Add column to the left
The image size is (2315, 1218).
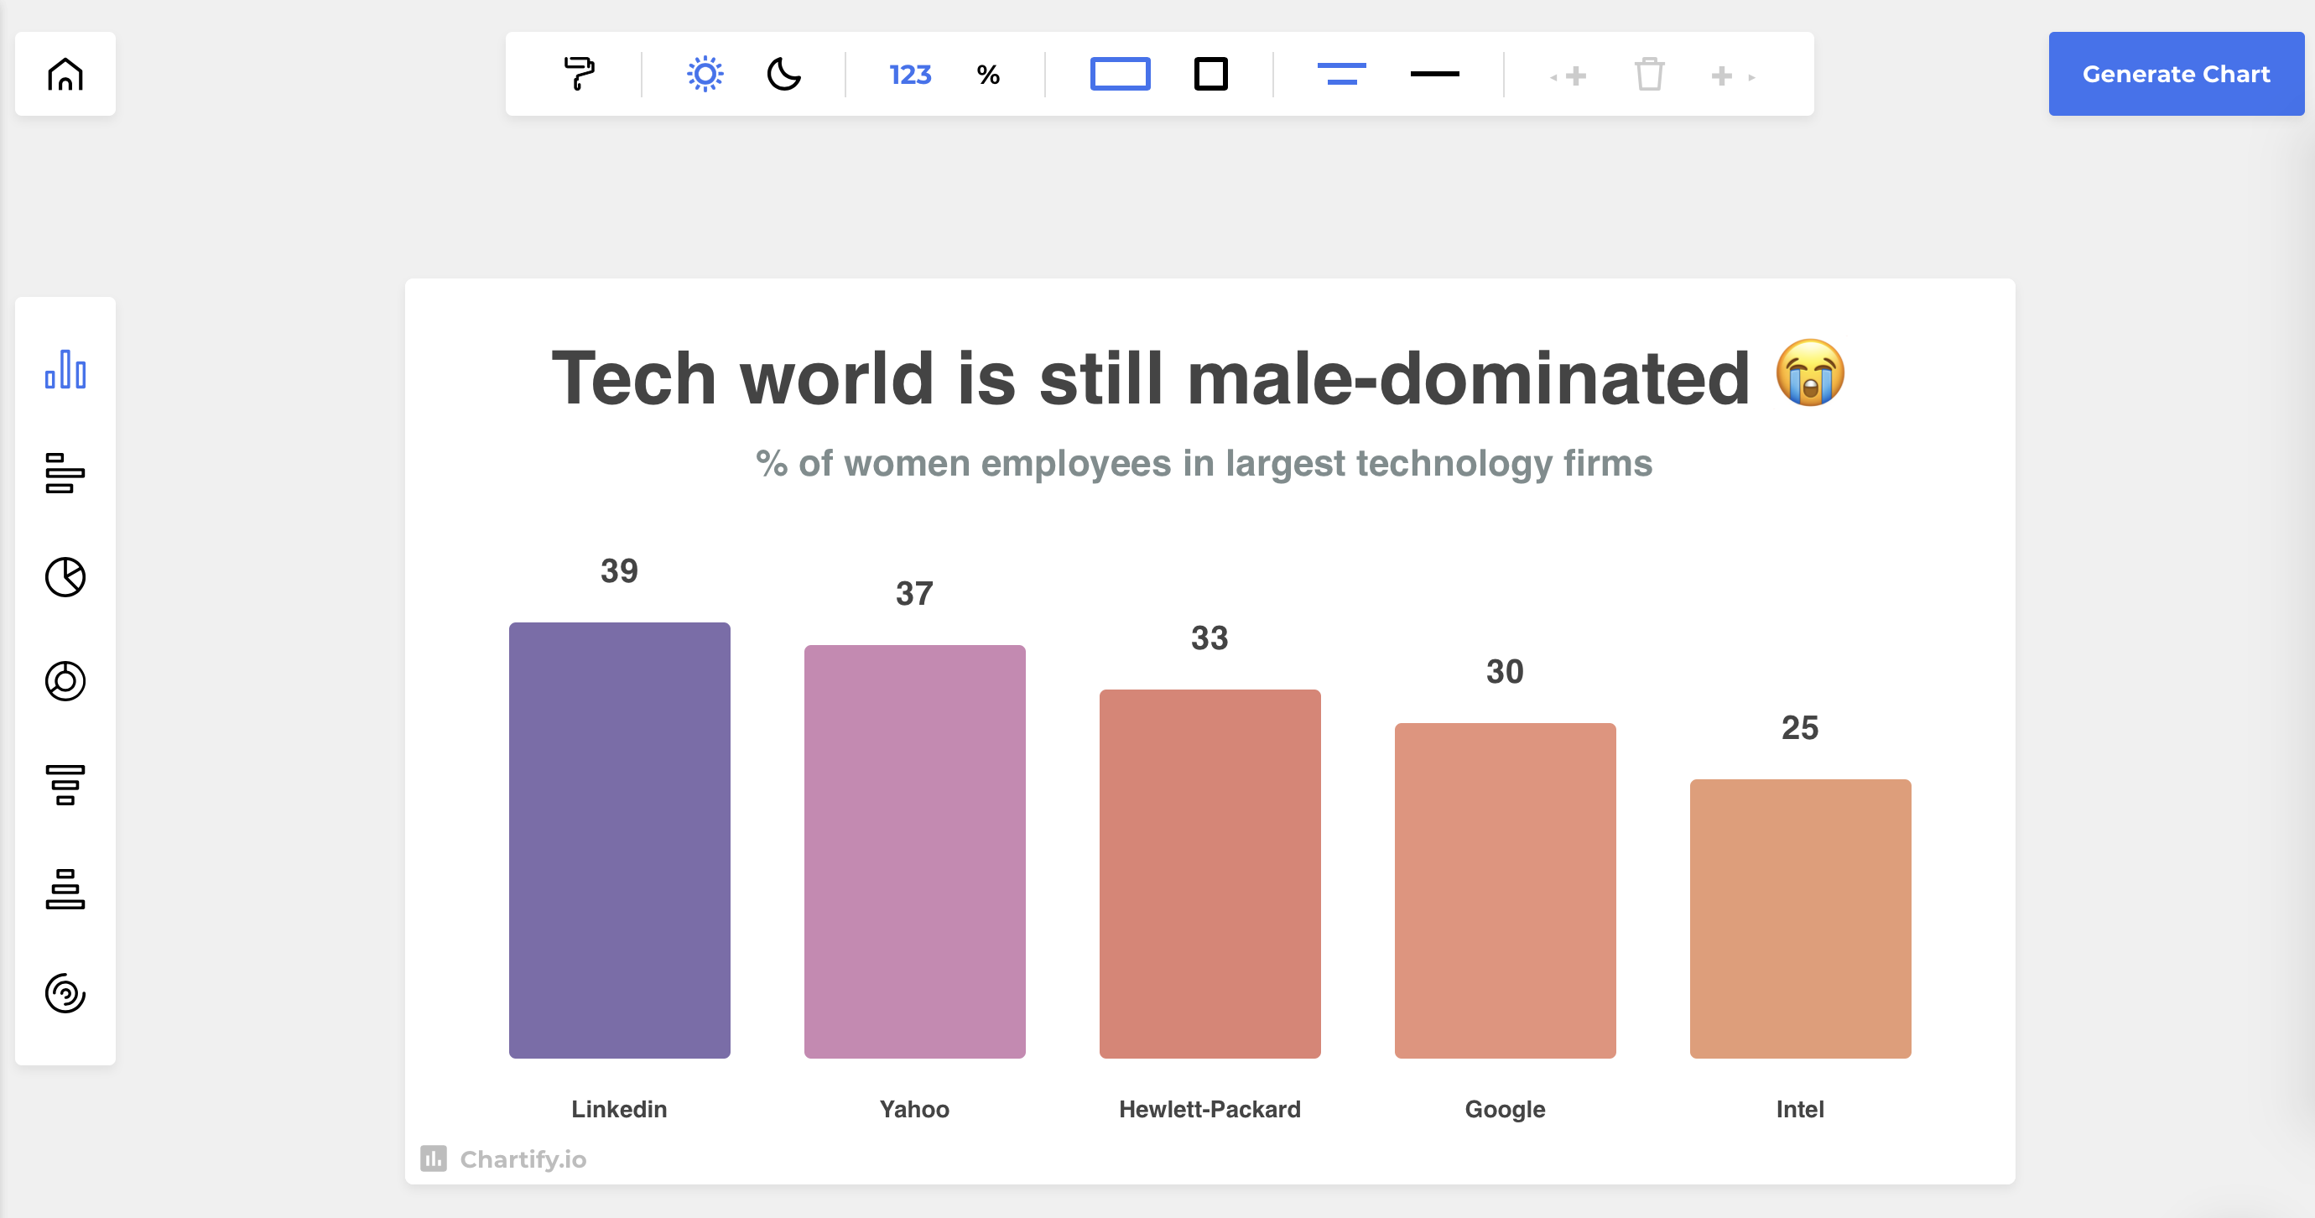pos(1569,76)
